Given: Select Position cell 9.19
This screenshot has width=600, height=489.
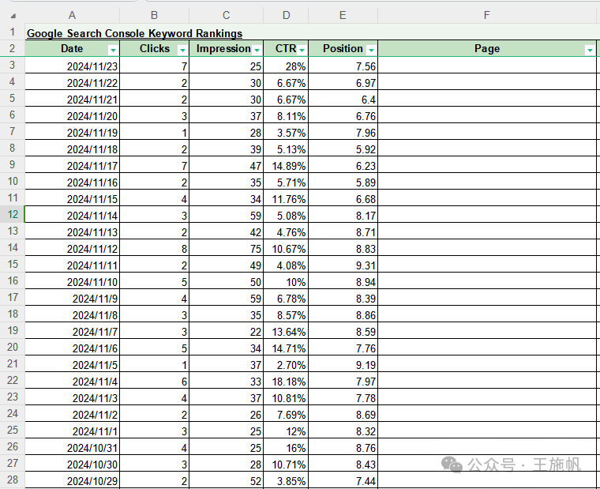Looking at the screenshot, I should 343,365.
